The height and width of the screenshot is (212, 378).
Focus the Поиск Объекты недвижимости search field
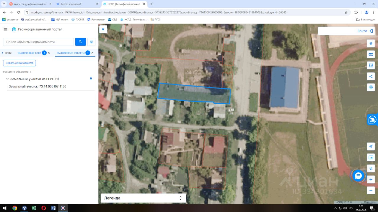(38, 42)
